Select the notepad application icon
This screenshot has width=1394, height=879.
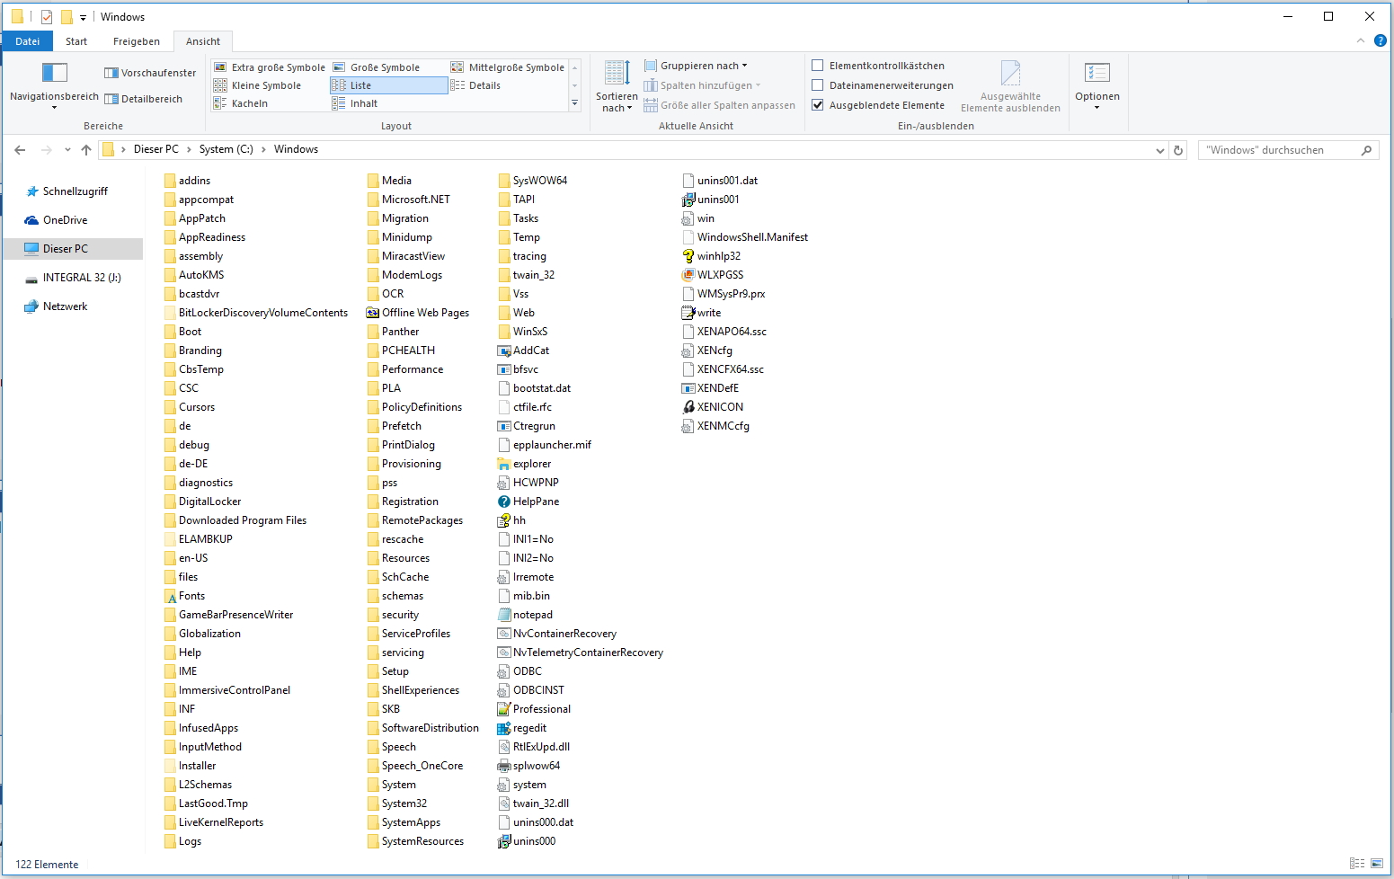pyautogui.click(x=504, y=615)
